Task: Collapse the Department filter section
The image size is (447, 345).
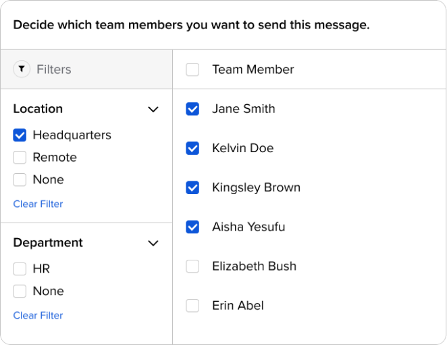Action: coord(153,243)
